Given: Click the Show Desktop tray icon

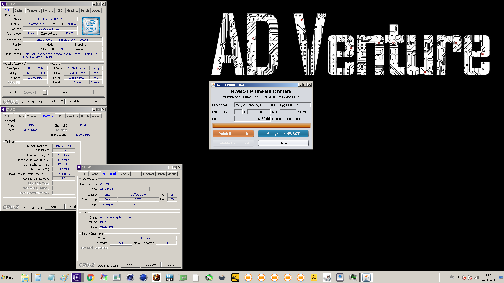Looking at the screenshot, I should click(x=501, y=277).
